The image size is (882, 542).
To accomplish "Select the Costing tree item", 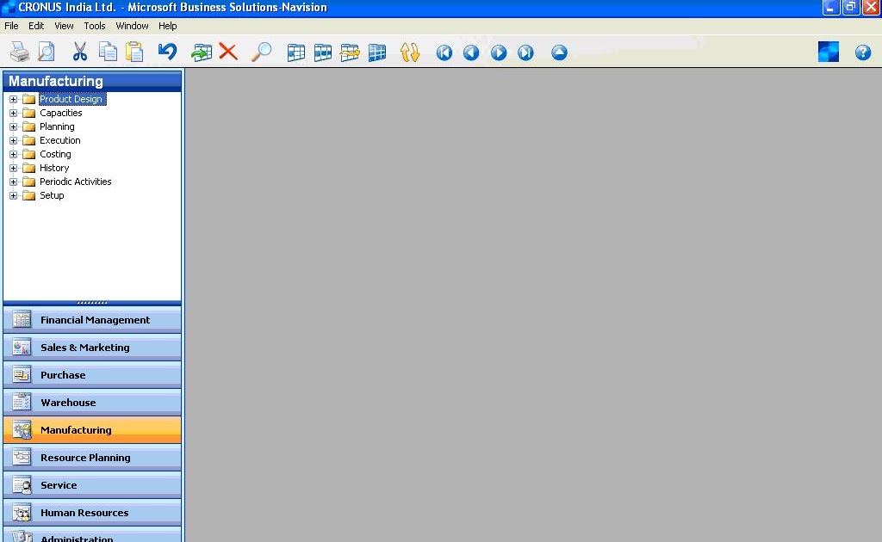I will pos(55,155).
